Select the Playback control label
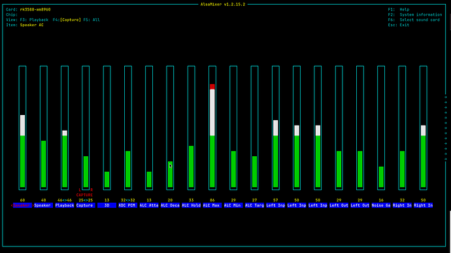Viewport: 451px width, 253px height. 65,205
